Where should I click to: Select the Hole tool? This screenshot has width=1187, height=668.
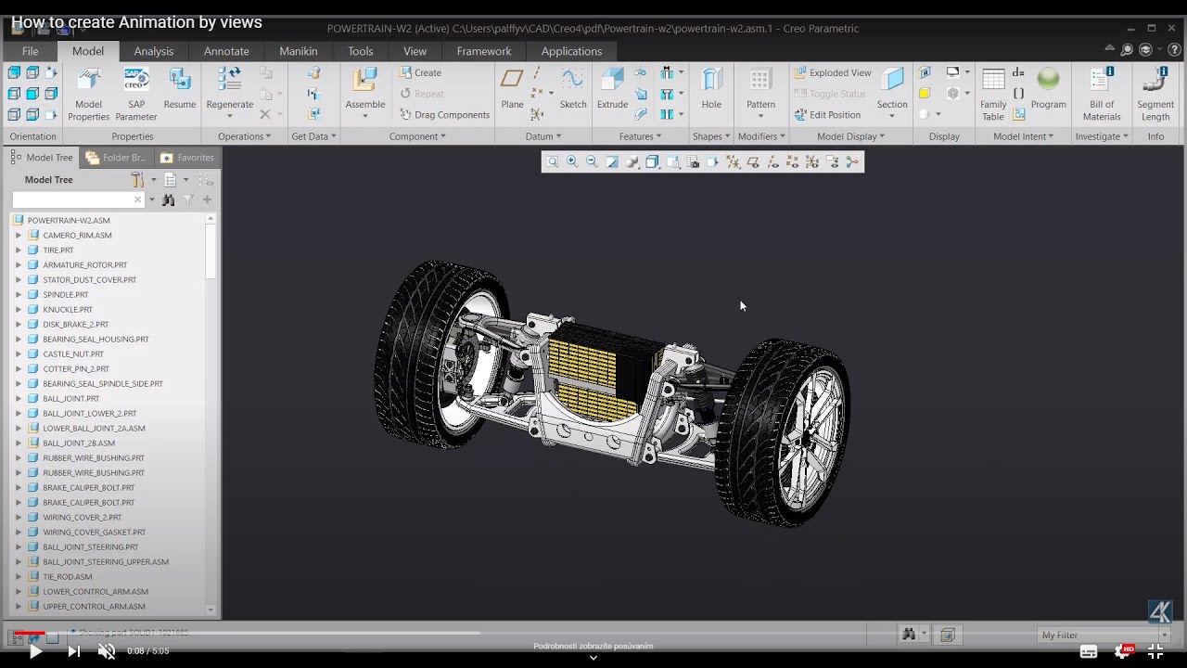[x=711, y=89]
